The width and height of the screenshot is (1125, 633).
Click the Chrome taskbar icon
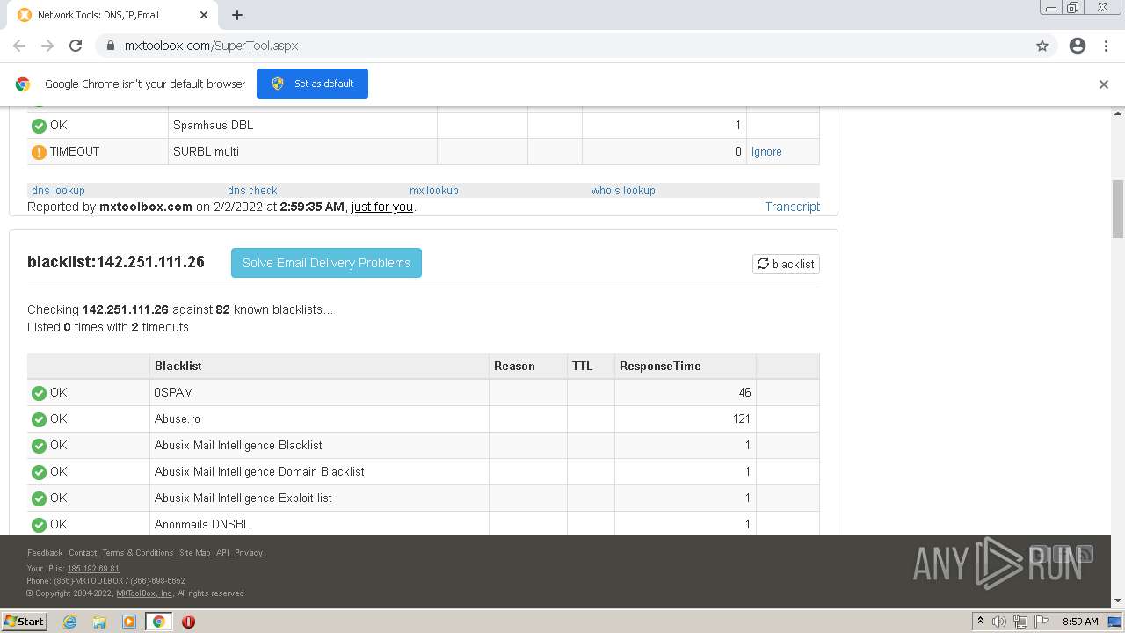(x=159, y=622)
